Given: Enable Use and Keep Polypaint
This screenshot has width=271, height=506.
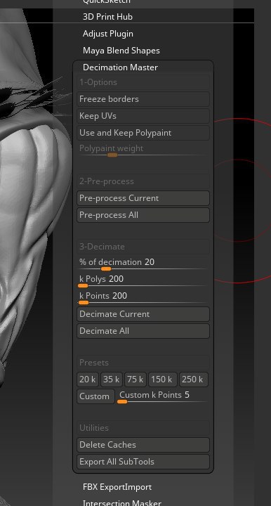Looking at the screenshot, I should pos(143,133).
